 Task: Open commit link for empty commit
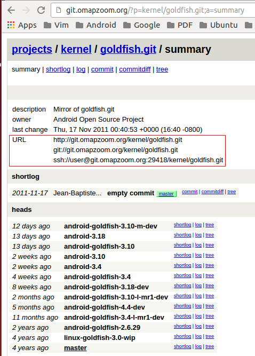point(190,192)
